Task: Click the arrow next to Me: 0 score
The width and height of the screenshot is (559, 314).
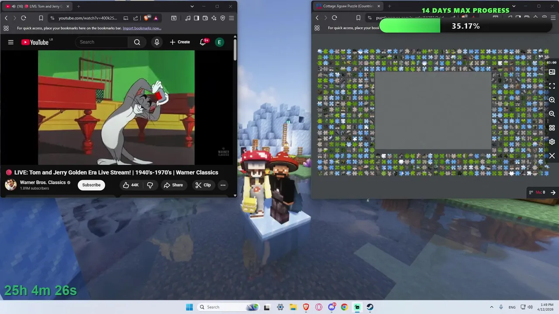Action: pos(553,192)
